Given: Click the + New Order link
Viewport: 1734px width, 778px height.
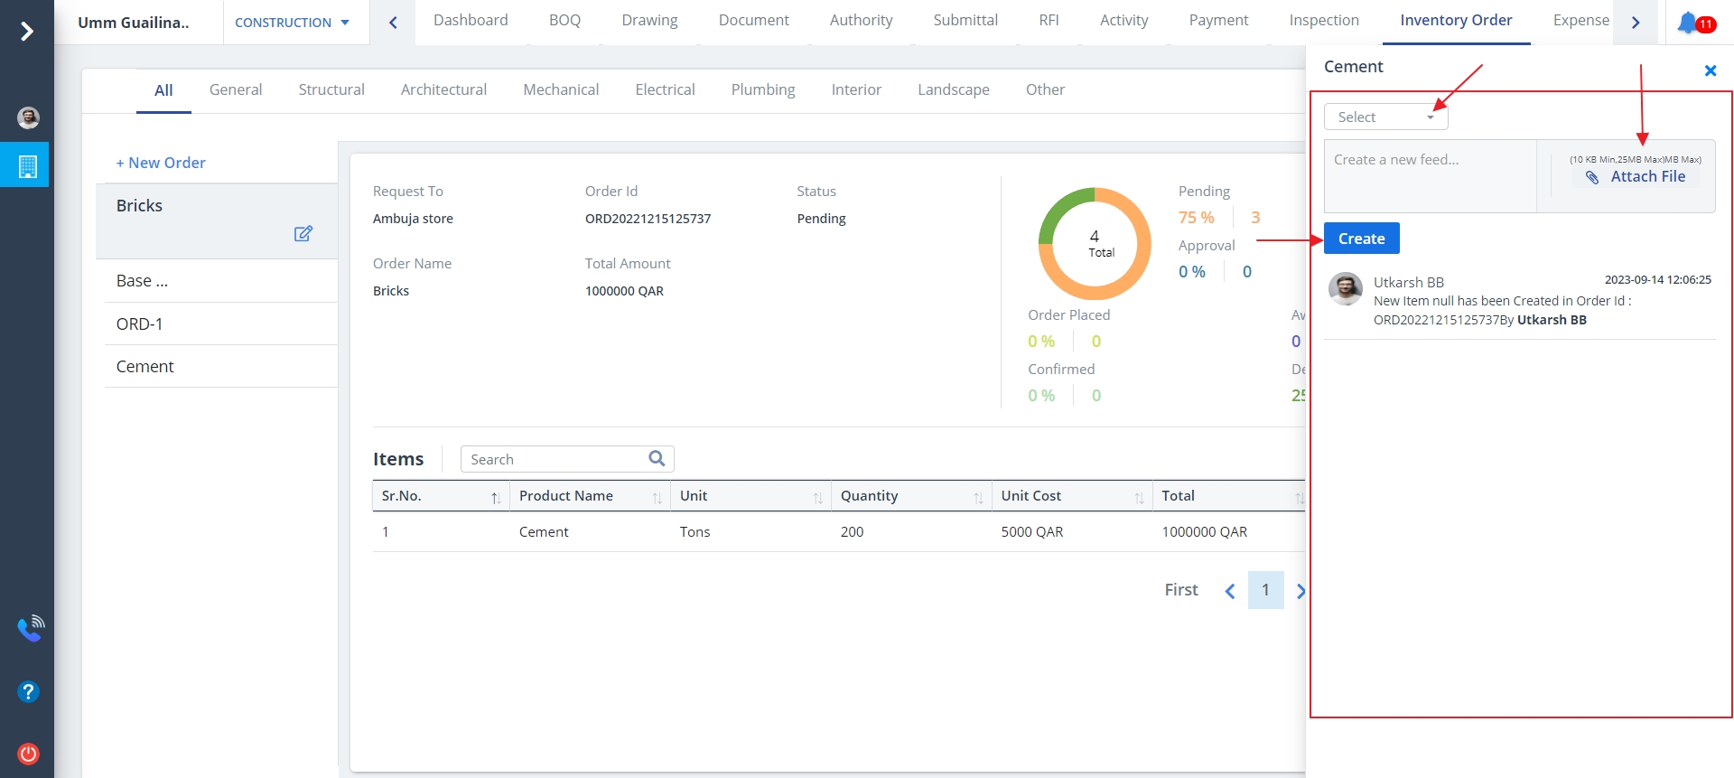Looking at the screenshot, I should (x=161, y=163).
